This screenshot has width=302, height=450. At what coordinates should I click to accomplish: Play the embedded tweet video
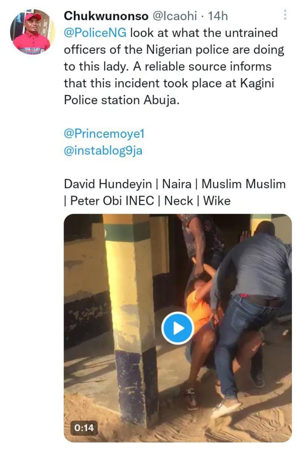pyautogui.click(x=177, y=328)
